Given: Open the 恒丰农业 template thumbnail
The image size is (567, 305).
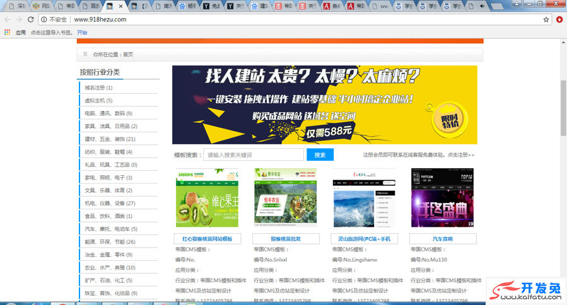Looking at the screenshot, I should 285,197.
